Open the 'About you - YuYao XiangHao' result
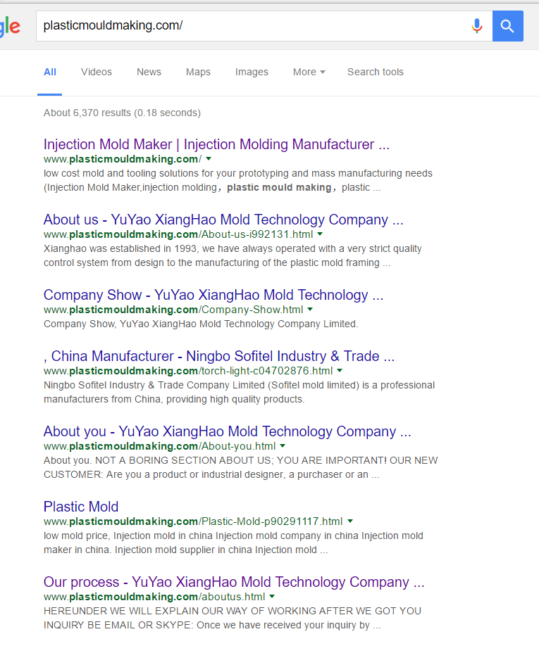Image resolution: width=539 pixels, height=646 pixels. tap(228, 431)
